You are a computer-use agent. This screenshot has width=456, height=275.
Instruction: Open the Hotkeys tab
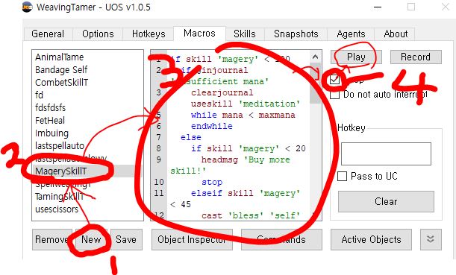[149, 34]
